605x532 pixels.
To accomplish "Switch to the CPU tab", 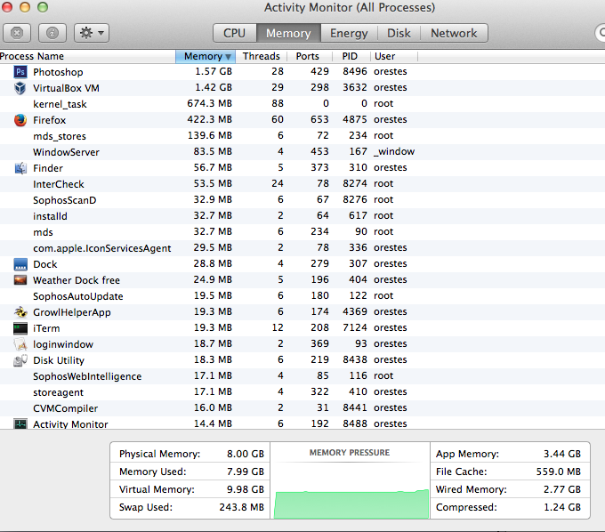I will point(234,33).
